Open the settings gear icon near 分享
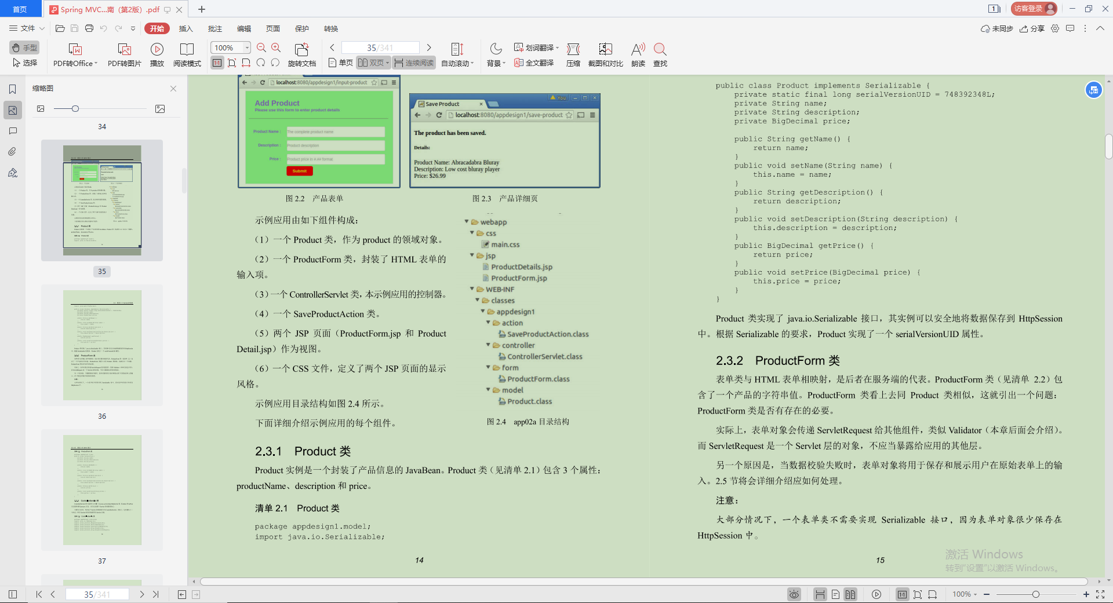This screenshot has width=1113, height=603. pos(1055,28)
